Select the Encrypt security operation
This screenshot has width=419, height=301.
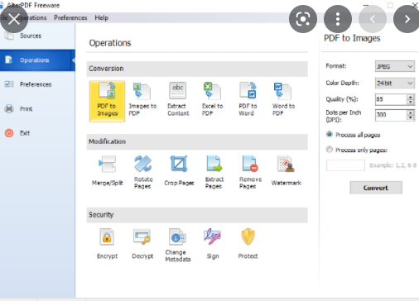coord(107,244)
